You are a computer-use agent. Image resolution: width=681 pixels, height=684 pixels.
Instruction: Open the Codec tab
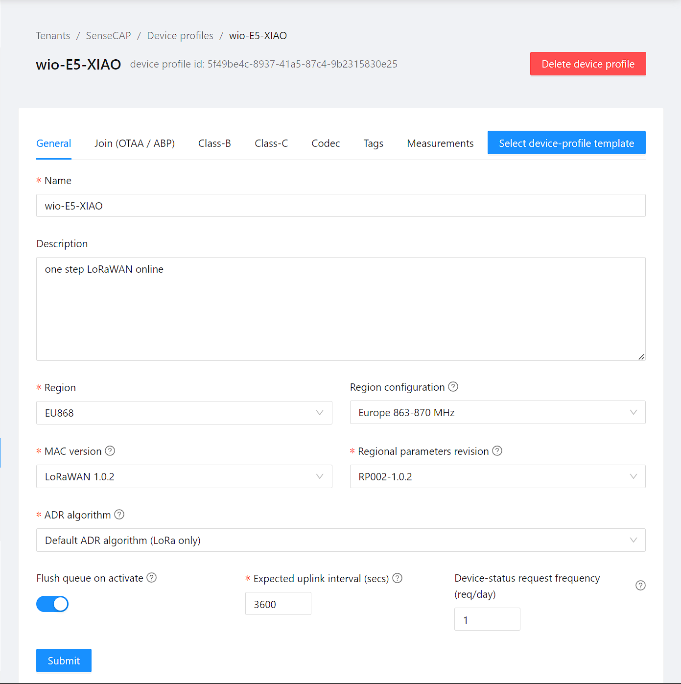click(326, 143)
